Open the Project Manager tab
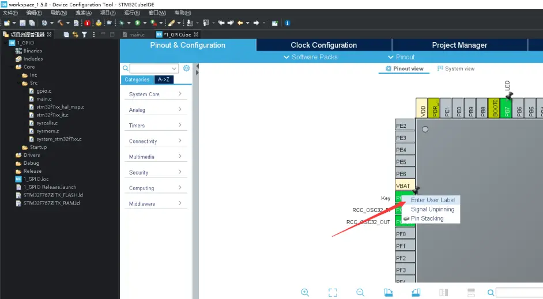This screenshot has height=299, width=543. pos(459,45)
